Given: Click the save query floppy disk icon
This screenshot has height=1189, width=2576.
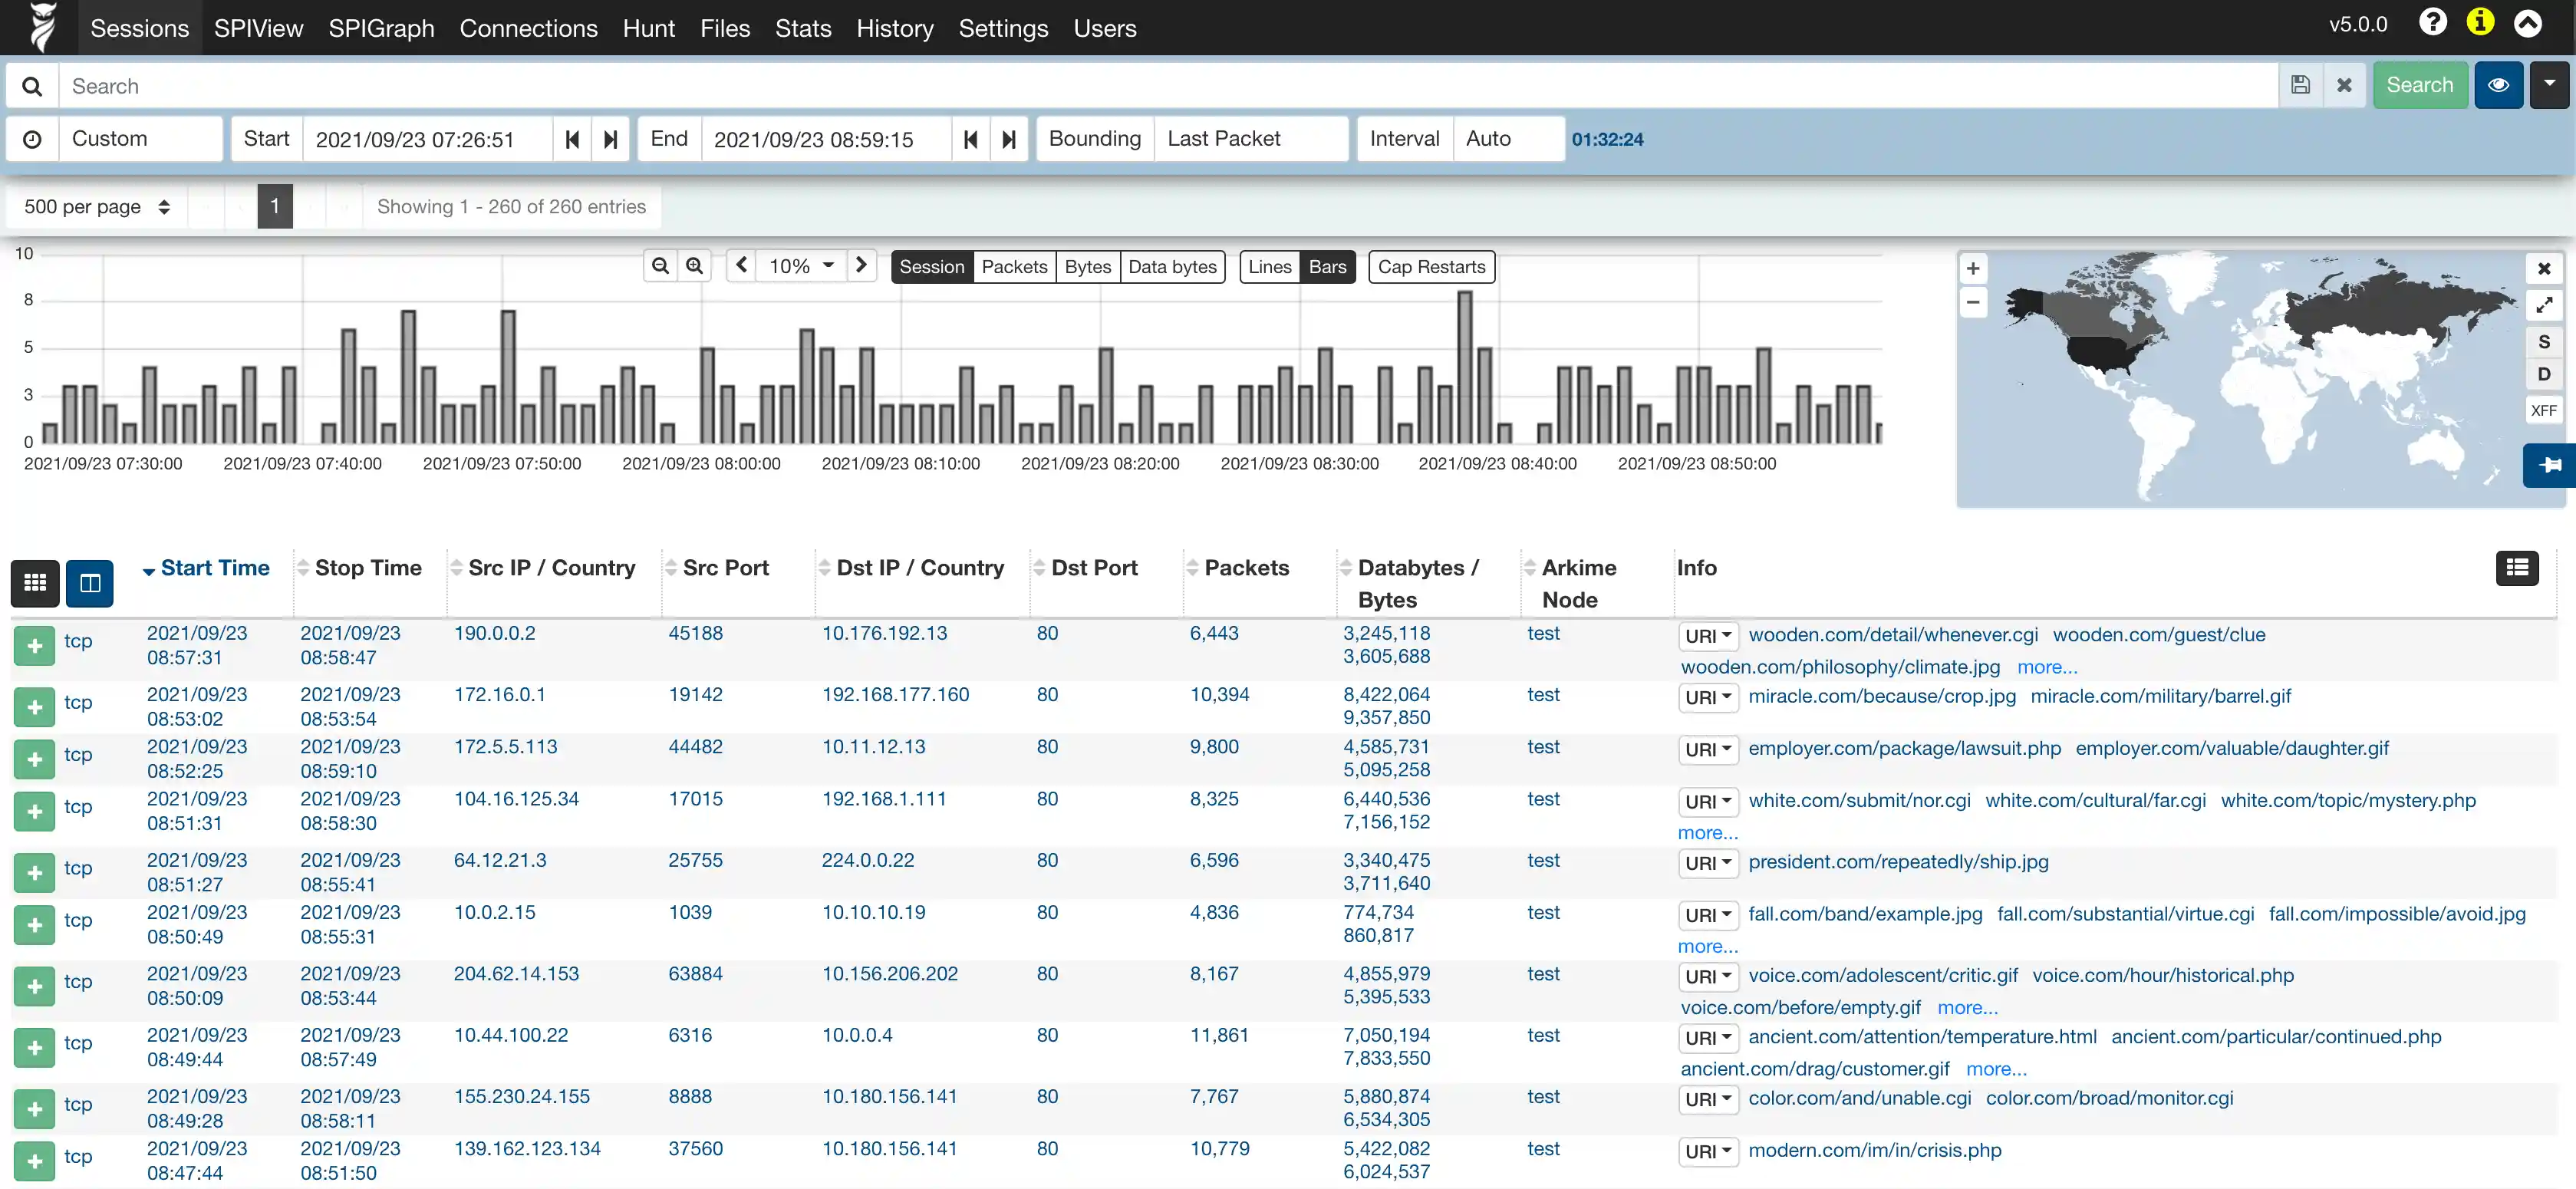Looking at the screenshot, I should [2300, 85].
